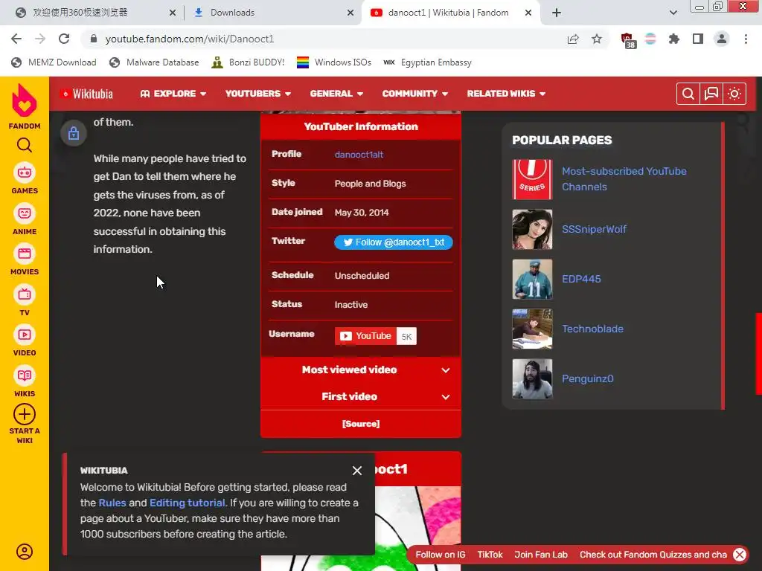Open Most-subscribed YouTube Channels page
Image resolution: width=762 pixels, height=571 pixels.
coord(624,178)
